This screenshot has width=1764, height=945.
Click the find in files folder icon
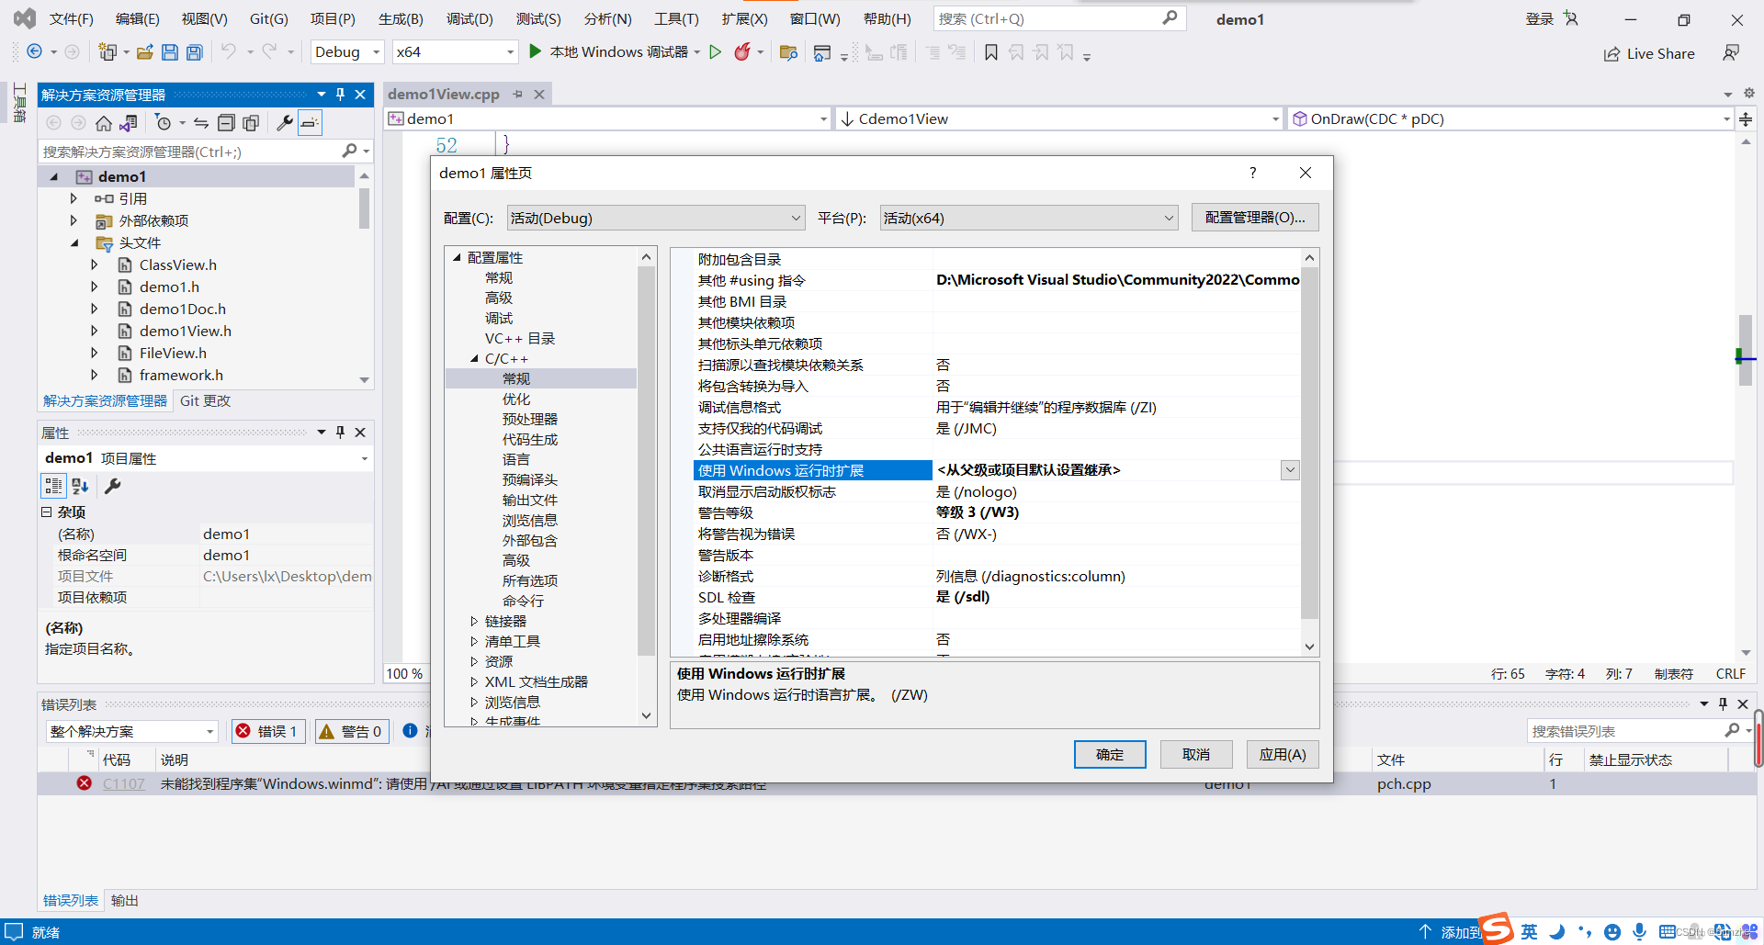787,52
